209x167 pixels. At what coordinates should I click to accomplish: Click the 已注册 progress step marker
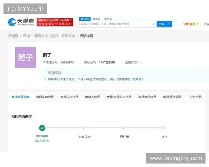click(x=123, y=128)
